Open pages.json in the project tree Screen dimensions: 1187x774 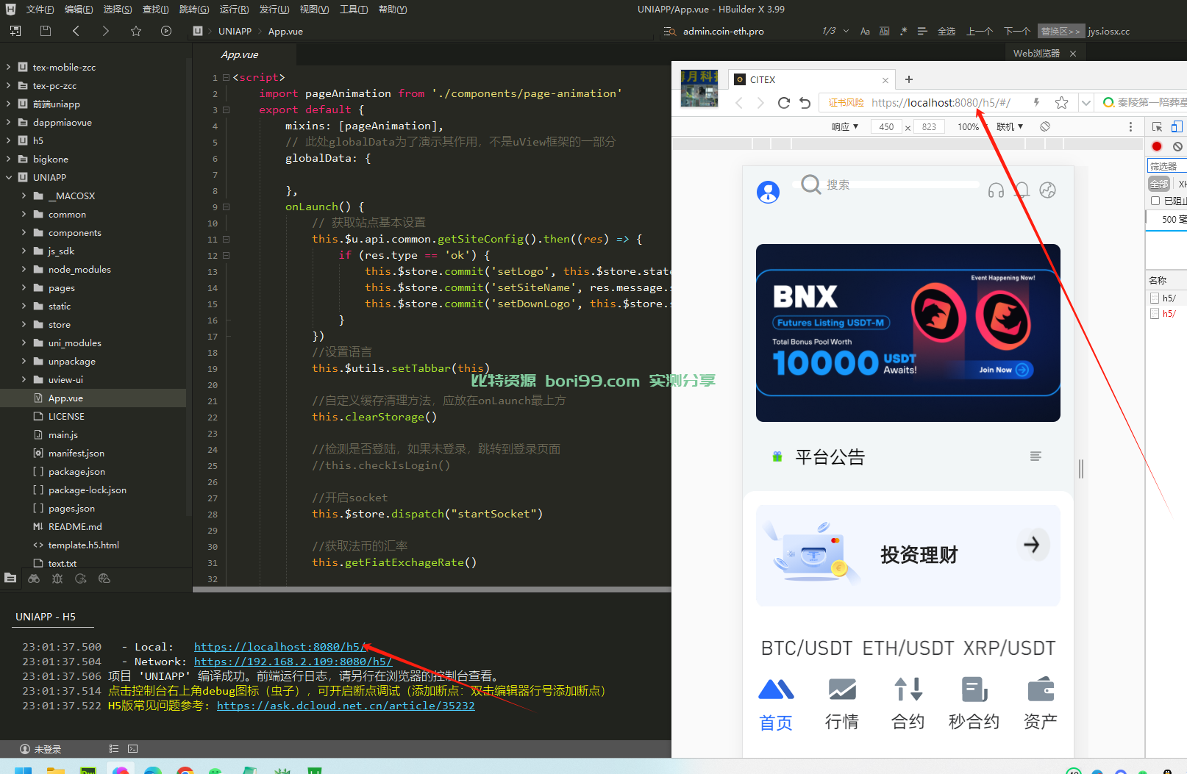pyautogui.click(x=71, y=508)
